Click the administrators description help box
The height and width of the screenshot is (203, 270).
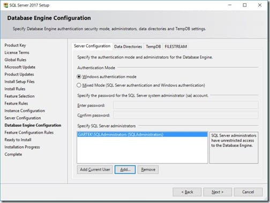pyautogui.click(x=234, y=147)
